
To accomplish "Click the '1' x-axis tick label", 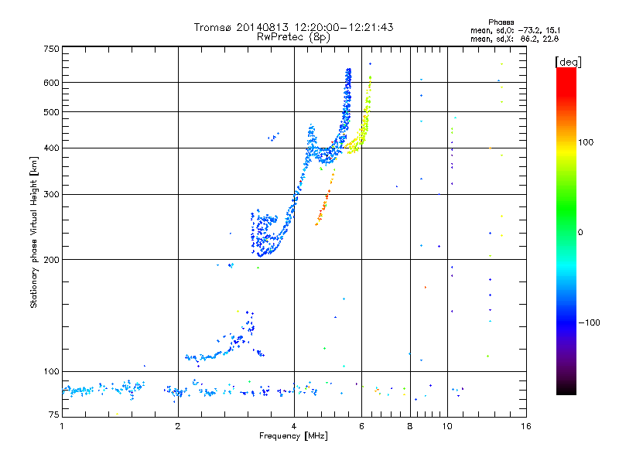I will pos(62,426).
